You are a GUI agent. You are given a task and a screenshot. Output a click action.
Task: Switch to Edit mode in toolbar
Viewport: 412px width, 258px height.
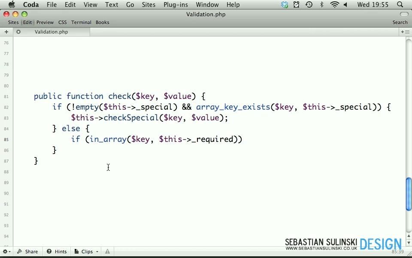(27, 22)
